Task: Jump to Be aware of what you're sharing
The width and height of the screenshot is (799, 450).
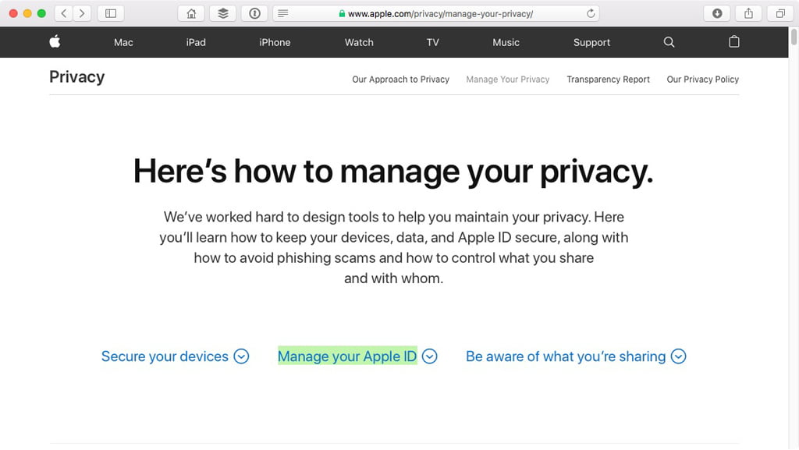Action: click(x=566, y=356)
